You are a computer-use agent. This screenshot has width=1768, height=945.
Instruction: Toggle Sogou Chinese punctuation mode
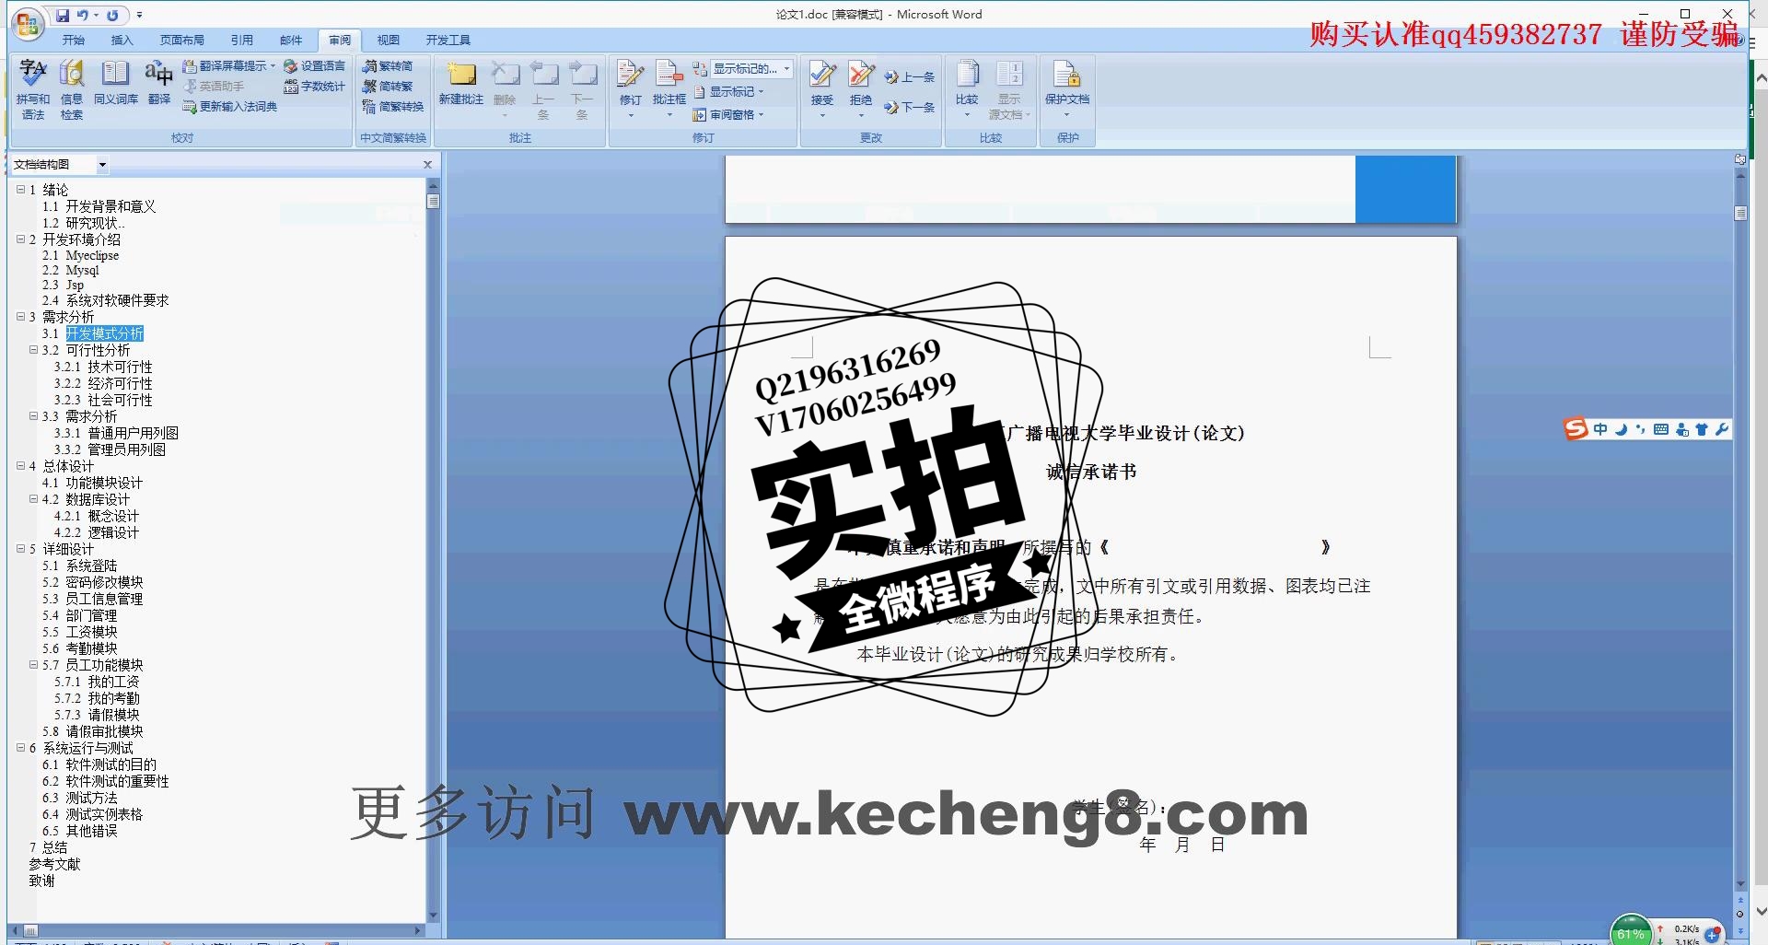point(1641,429)
